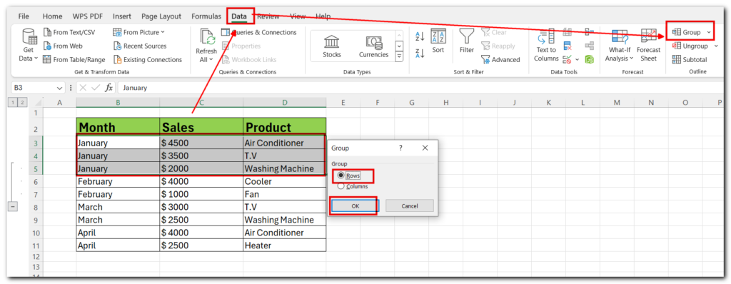The height and width of the screenshot is (284, 731).
Task: Click the Ungroup command
Action: tap(690, 46)
